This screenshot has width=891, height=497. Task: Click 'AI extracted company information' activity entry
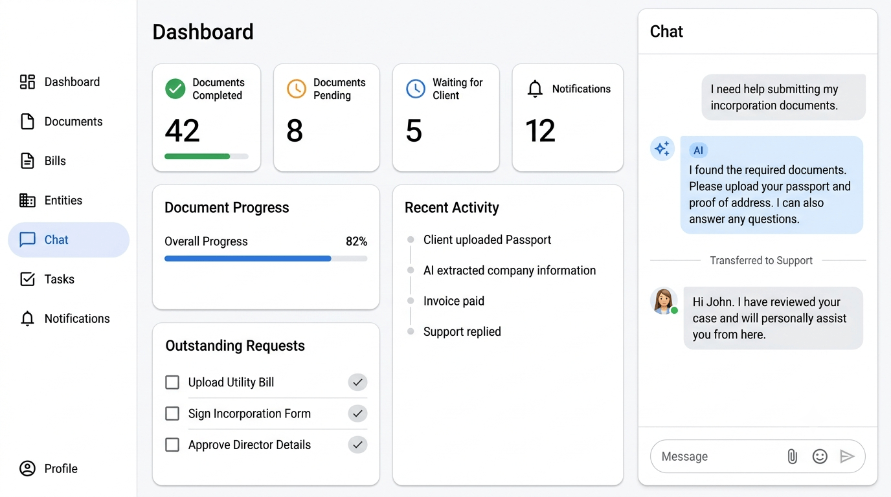point(510,271)
